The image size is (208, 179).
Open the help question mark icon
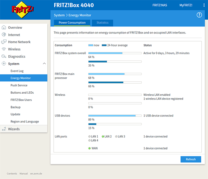point(199,15)
